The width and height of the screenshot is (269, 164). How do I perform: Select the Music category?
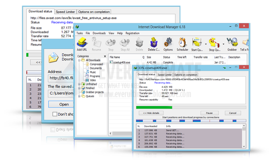(x=93, y=72)
